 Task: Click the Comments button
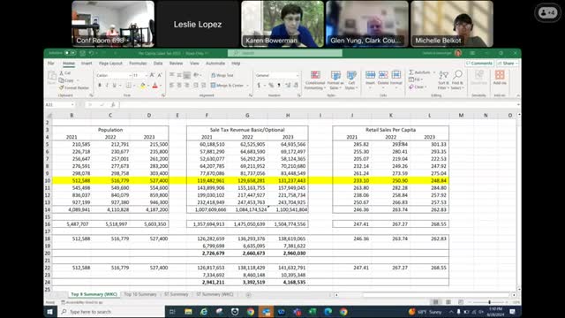pos(479,63)
